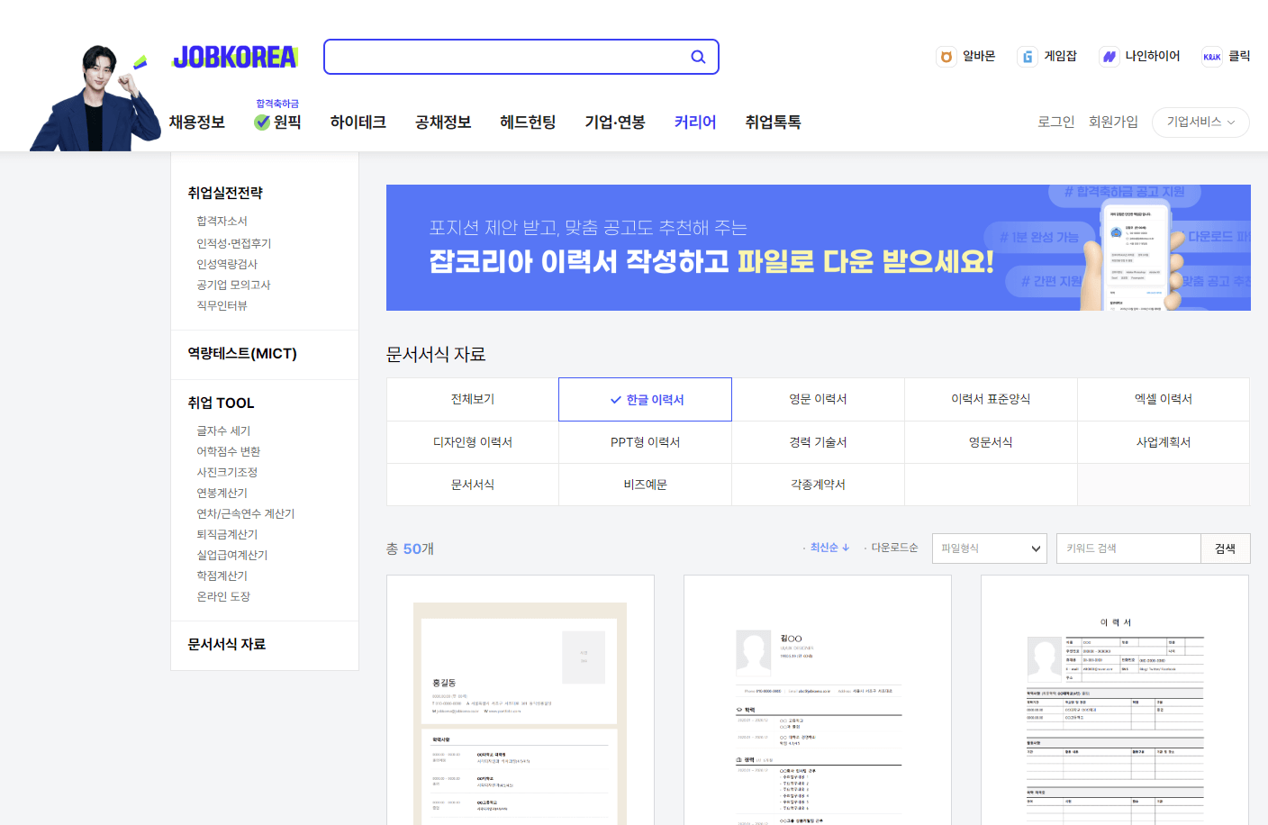Expand the 기업서비스 menu
This screenshot has height=825, width=1268.
[1200, 122]
